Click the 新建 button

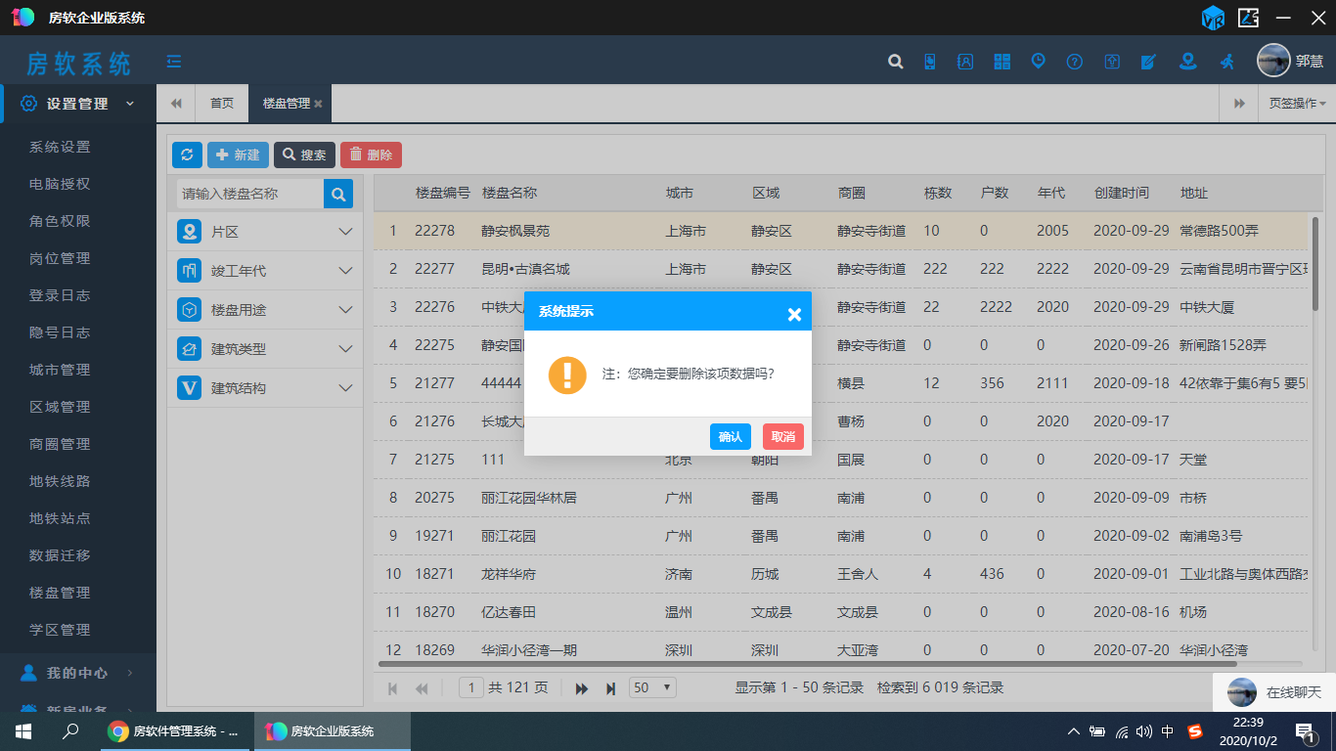238,155
